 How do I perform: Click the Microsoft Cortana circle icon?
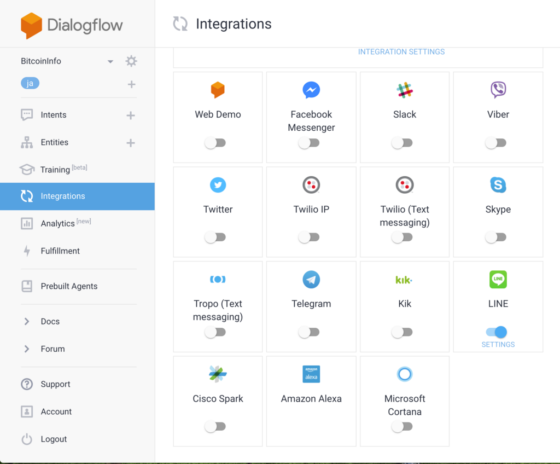point(405,374)
